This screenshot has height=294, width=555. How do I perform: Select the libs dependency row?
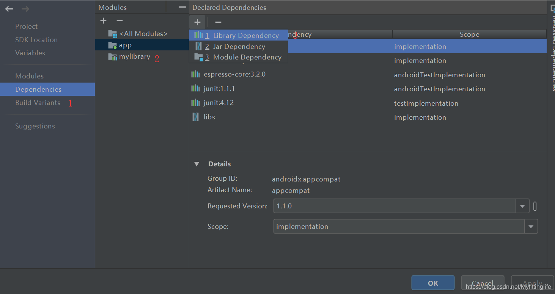coord(368,117)
